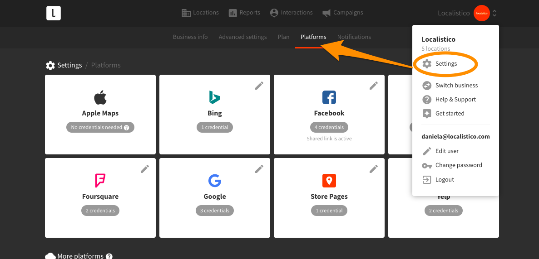Click the Locations building icon
The height and width of the screenshot is (259, 539).
186,13
